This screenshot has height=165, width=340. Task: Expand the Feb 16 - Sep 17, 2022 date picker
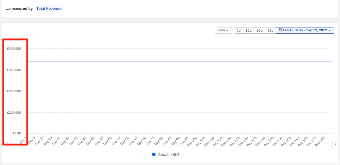(x=305, y=31)
